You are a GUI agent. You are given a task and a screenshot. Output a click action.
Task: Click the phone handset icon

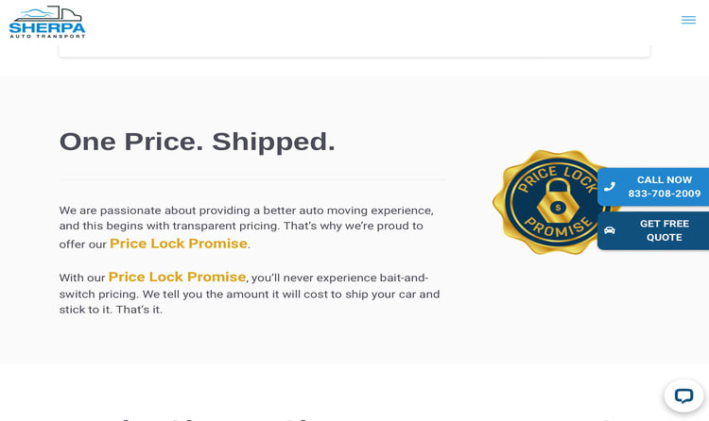tap(610, 187)
